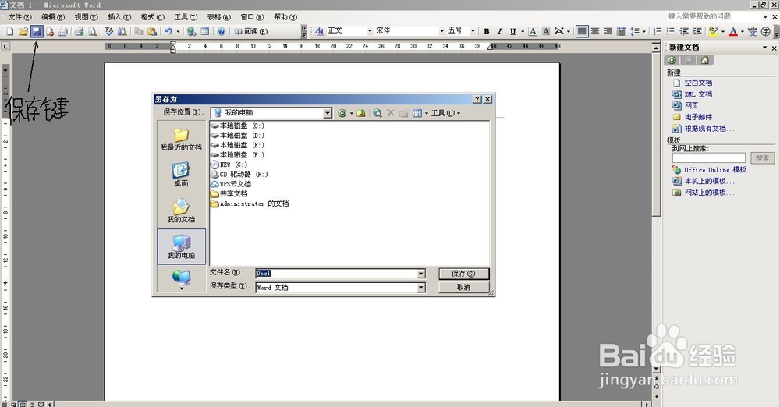Click the Character Shading icon
Image resolution: width=780 pixels, height=407 pixels.
(546, 31)
